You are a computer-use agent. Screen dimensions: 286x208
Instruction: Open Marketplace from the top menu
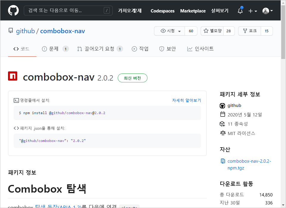click(193, 11)
